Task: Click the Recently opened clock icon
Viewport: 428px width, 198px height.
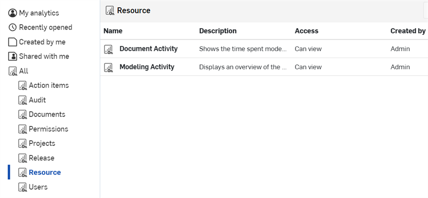Action: tap(13, 28)
